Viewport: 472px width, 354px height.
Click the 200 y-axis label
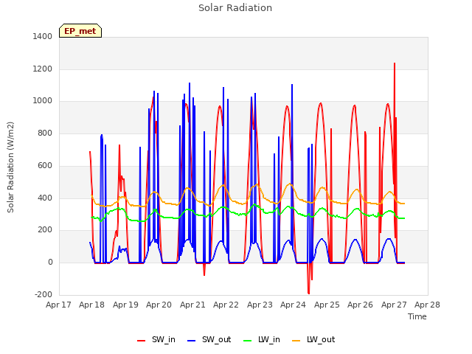(45, 229)
